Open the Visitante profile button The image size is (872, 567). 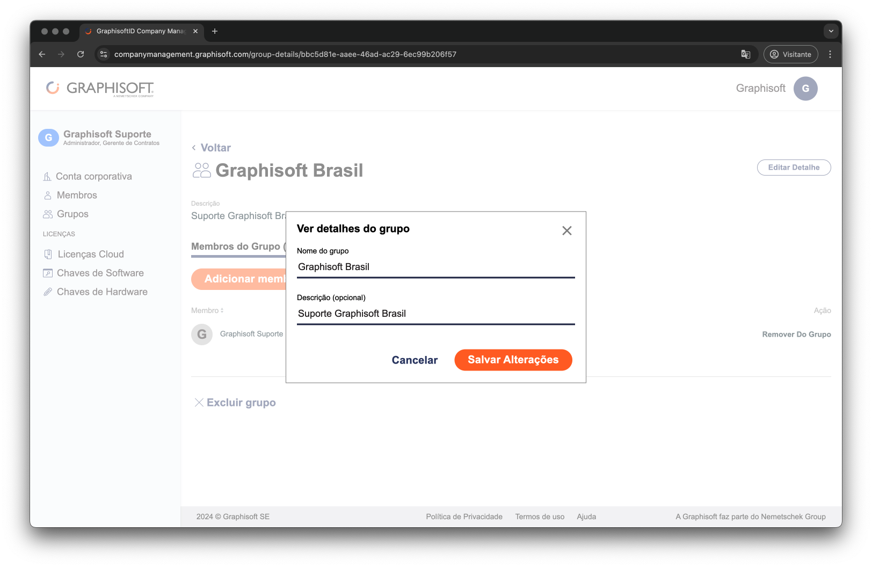[790, 54]
